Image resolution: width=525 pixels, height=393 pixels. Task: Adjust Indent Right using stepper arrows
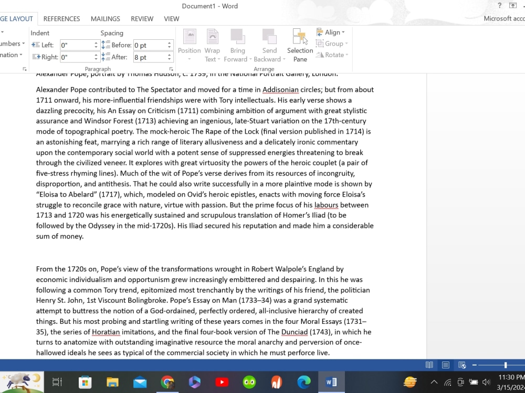(96, 57)
